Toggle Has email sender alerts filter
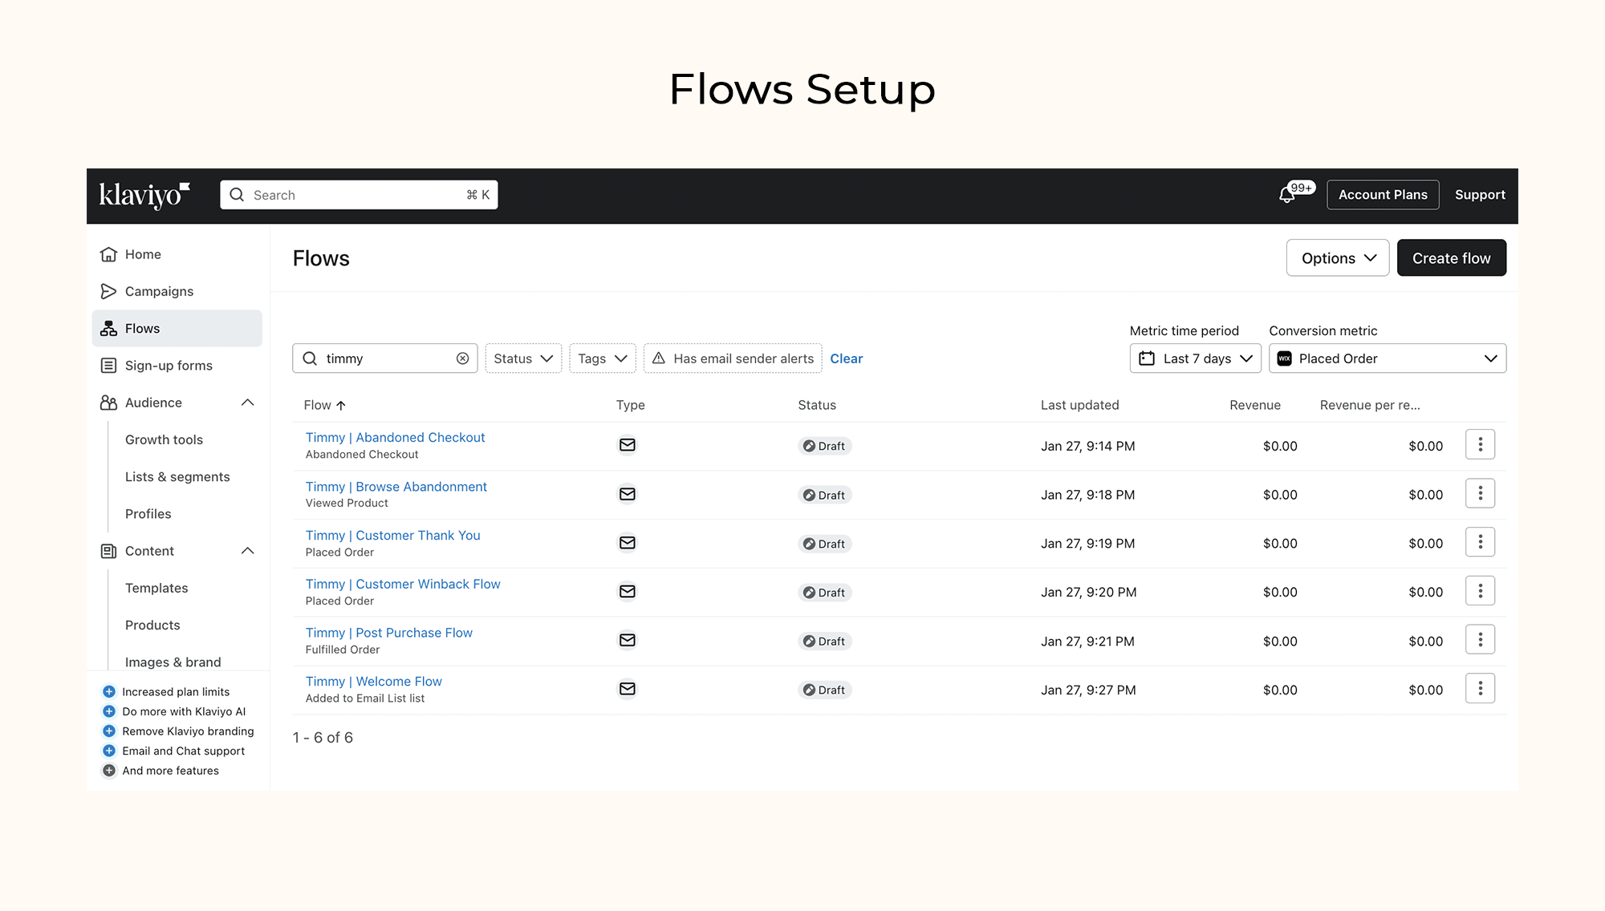The image size is (1605, 911). point(733,358)
